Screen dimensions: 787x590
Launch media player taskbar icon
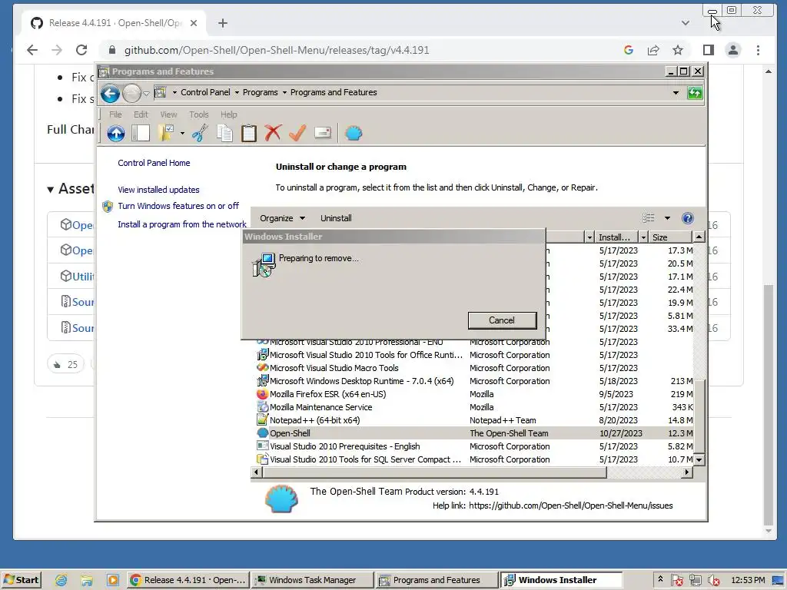click(x=113, y=580)
